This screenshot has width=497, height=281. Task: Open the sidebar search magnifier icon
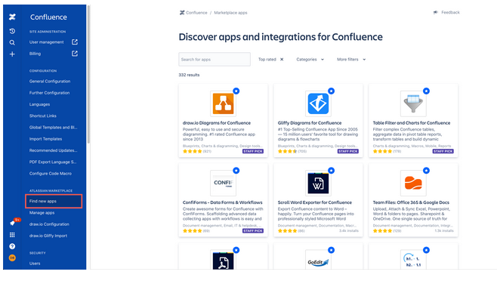click(x=12, y=42)
